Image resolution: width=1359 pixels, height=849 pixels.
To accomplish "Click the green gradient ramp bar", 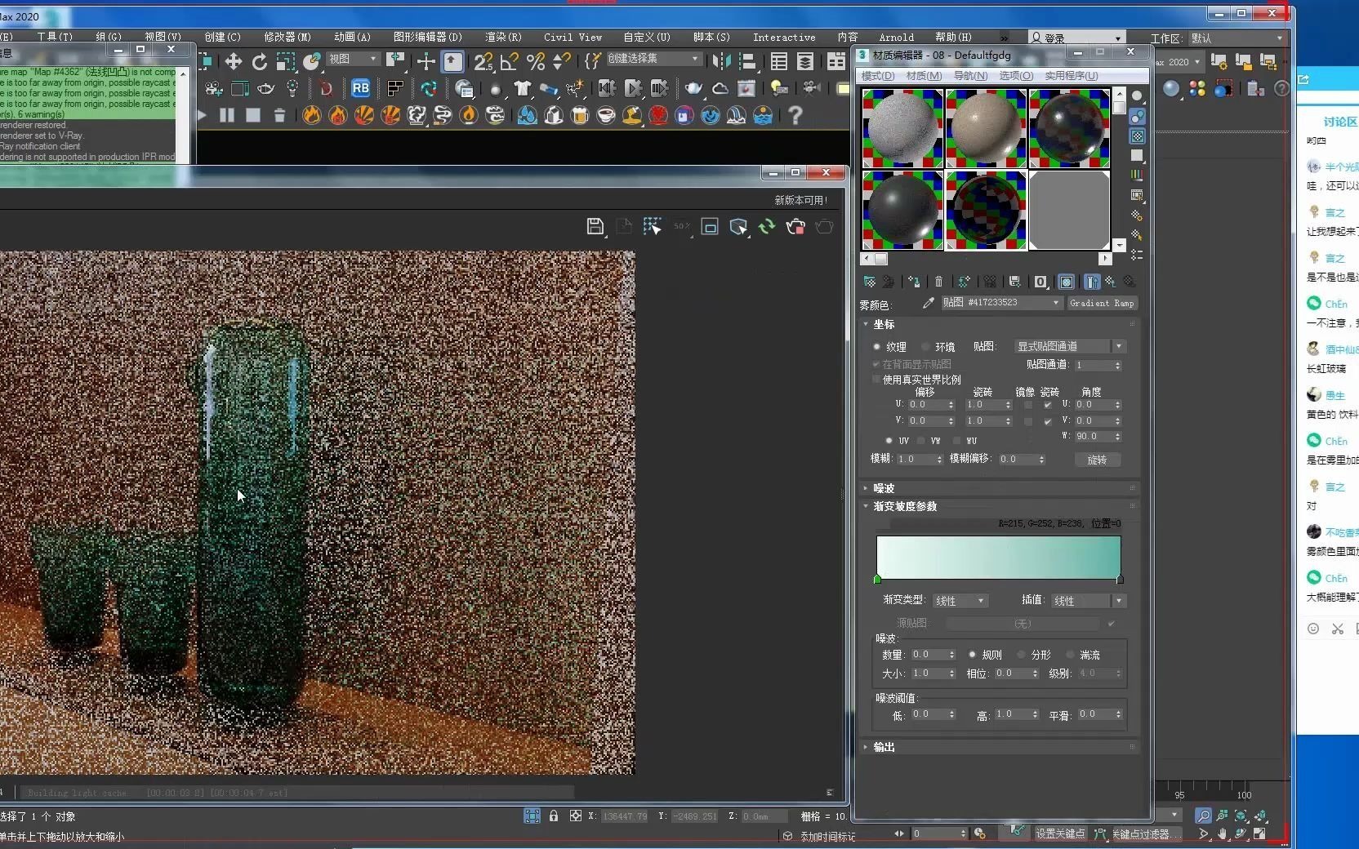I will click(998, 557).
